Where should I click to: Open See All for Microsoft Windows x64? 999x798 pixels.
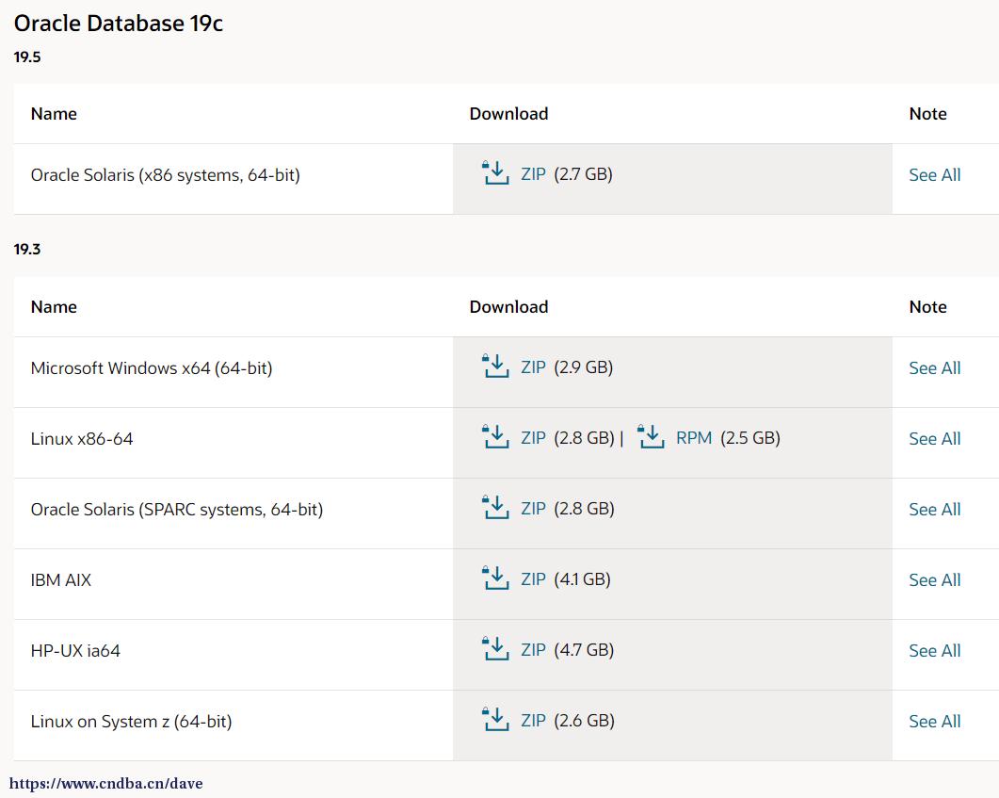pos(935,367)
